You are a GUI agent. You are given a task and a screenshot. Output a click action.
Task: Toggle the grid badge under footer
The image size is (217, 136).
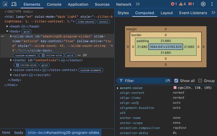click(44, 65)
